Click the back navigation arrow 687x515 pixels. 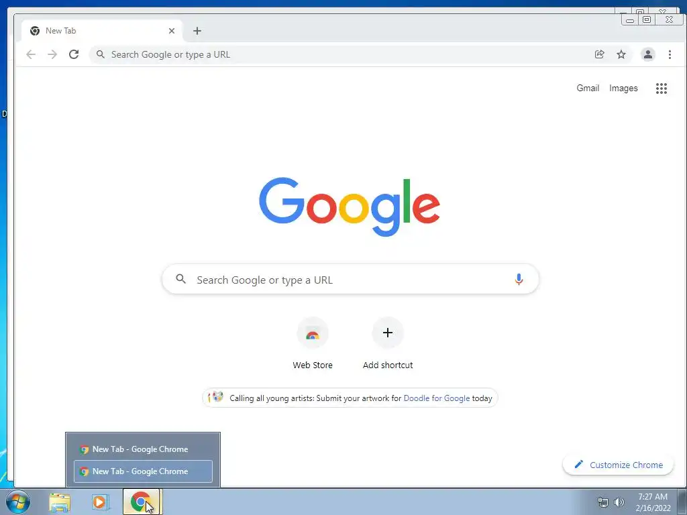click(31, 54)
